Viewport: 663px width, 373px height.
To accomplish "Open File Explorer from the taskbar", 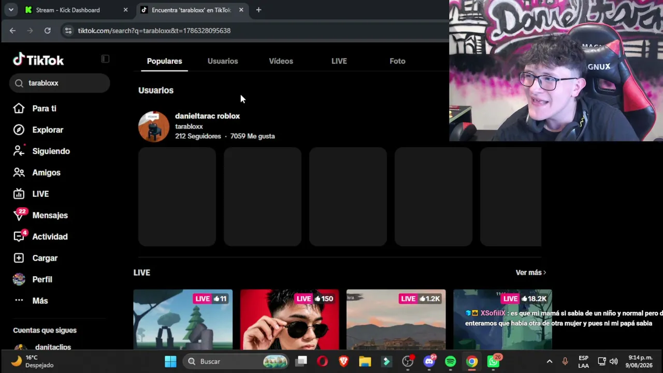I will [365, 362].
